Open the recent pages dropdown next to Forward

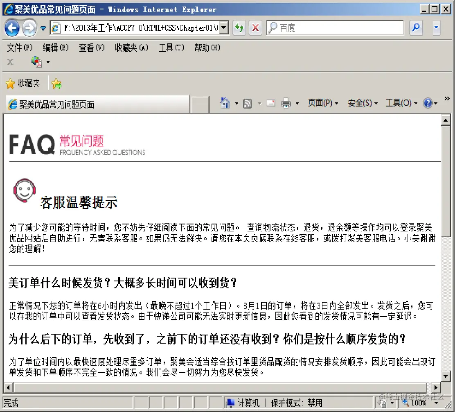pos(43,28)
